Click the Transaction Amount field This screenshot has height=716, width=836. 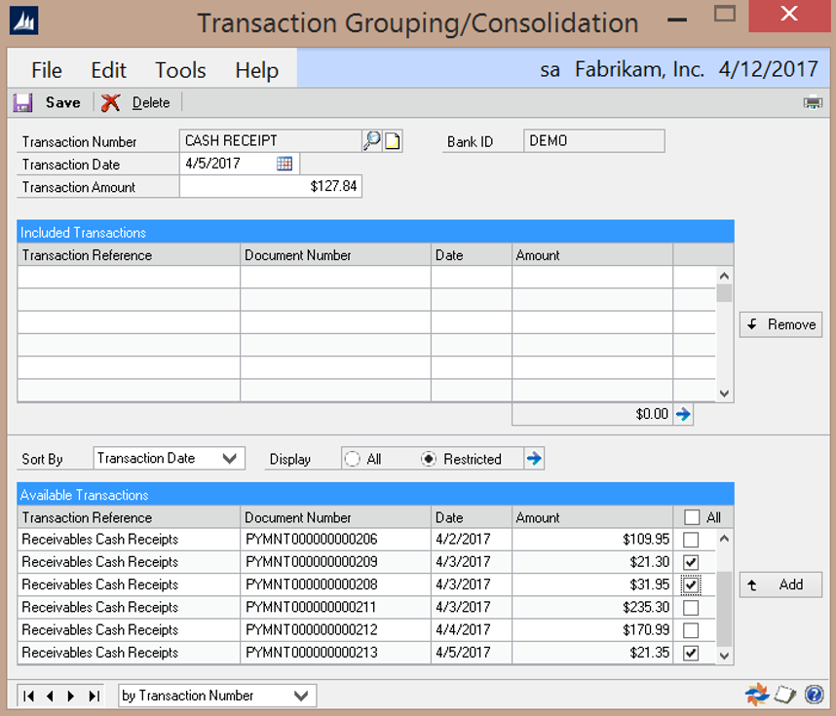point(271,187)
